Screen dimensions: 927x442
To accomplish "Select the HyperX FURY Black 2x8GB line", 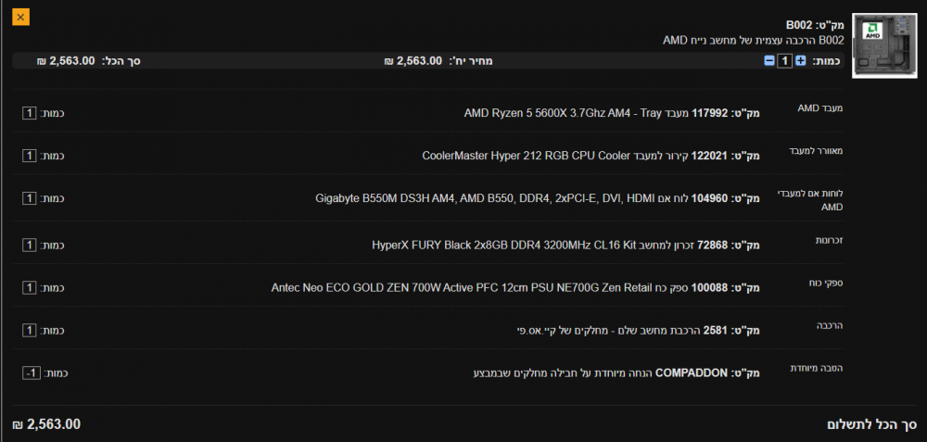I will click(x=565, y=245).
